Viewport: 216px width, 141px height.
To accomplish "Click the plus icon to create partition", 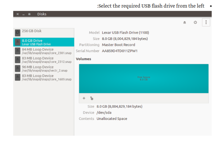I will pyautogui.click(x=84, y=98).
